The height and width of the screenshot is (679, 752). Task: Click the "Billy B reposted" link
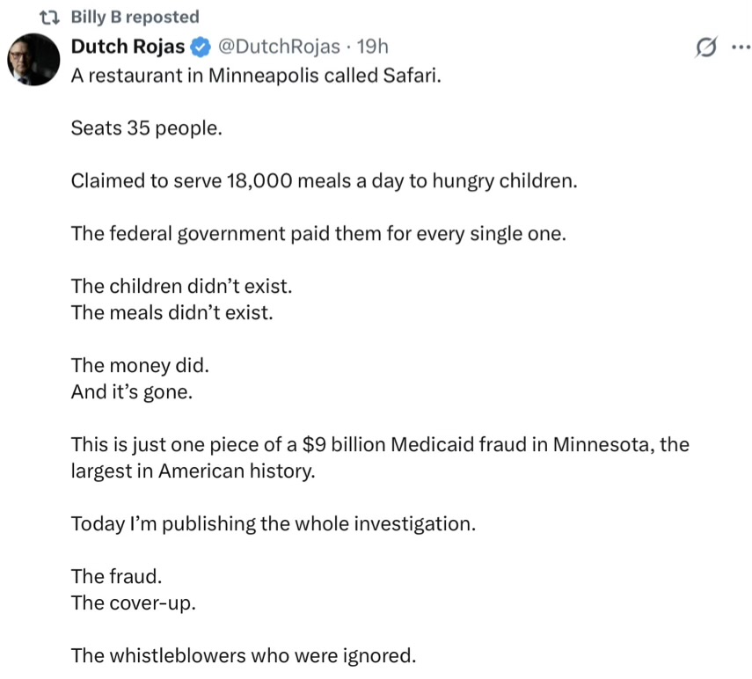135,17
